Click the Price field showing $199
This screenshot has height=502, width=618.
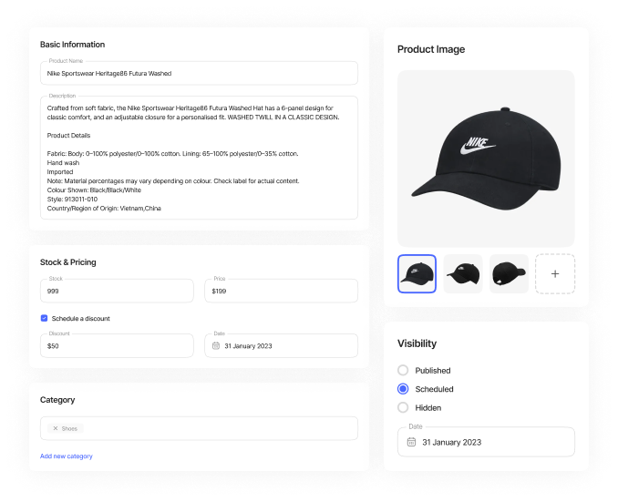(x=282, y=291)
